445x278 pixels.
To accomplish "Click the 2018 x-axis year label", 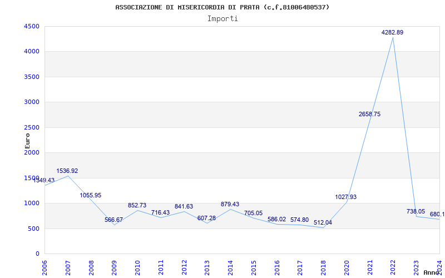I will pos(323,268).
